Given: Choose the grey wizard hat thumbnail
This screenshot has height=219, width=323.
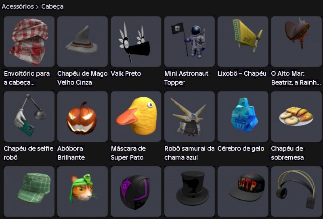Looking at the screenshot, I should click(82, 41).
